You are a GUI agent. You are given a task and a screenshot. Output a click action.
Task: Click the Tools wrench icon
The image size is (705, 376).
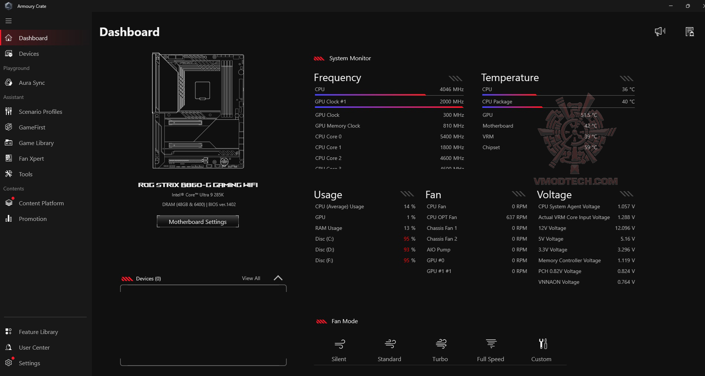[x=9, y=174]
